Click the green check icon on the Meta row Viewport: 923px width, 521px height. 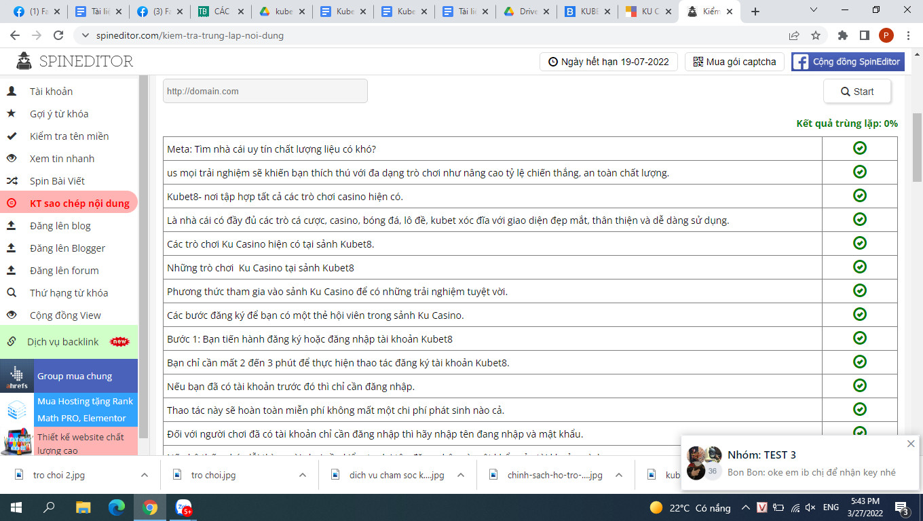(860, 148)
